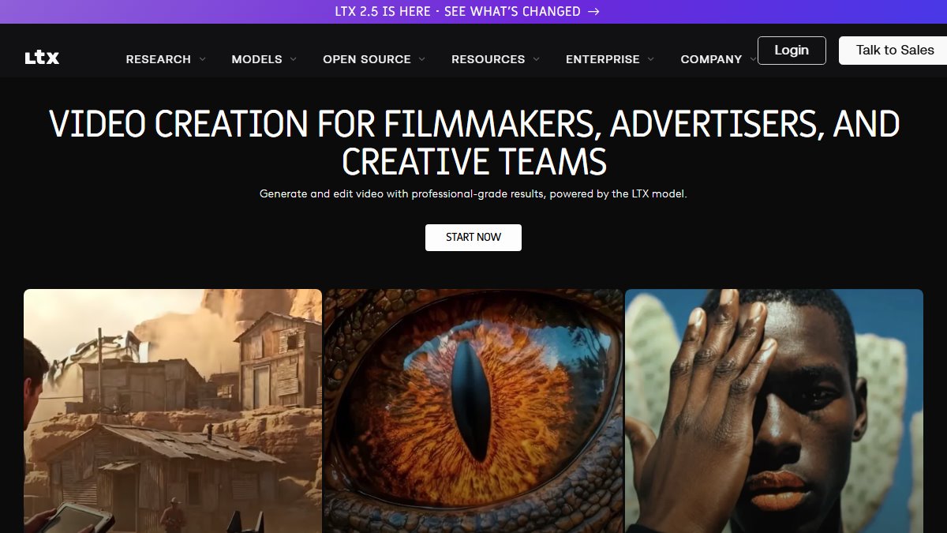
Task: Expand the chevron next to Research
Action: tap(203, 59)
